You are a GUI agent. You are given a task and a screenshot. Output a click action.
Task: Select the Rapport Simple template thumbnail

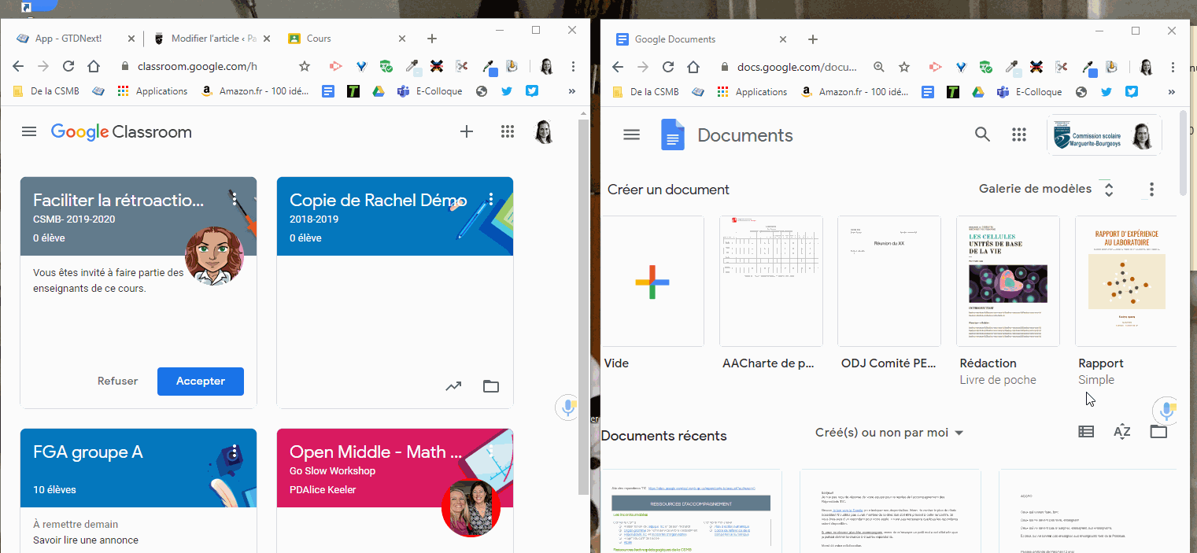[1126, 281]
